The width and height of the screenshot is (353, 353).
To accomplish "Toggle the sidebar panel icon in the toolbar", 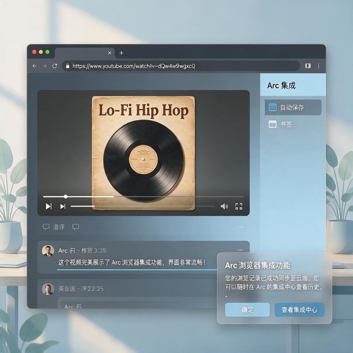I will [308, 66].
